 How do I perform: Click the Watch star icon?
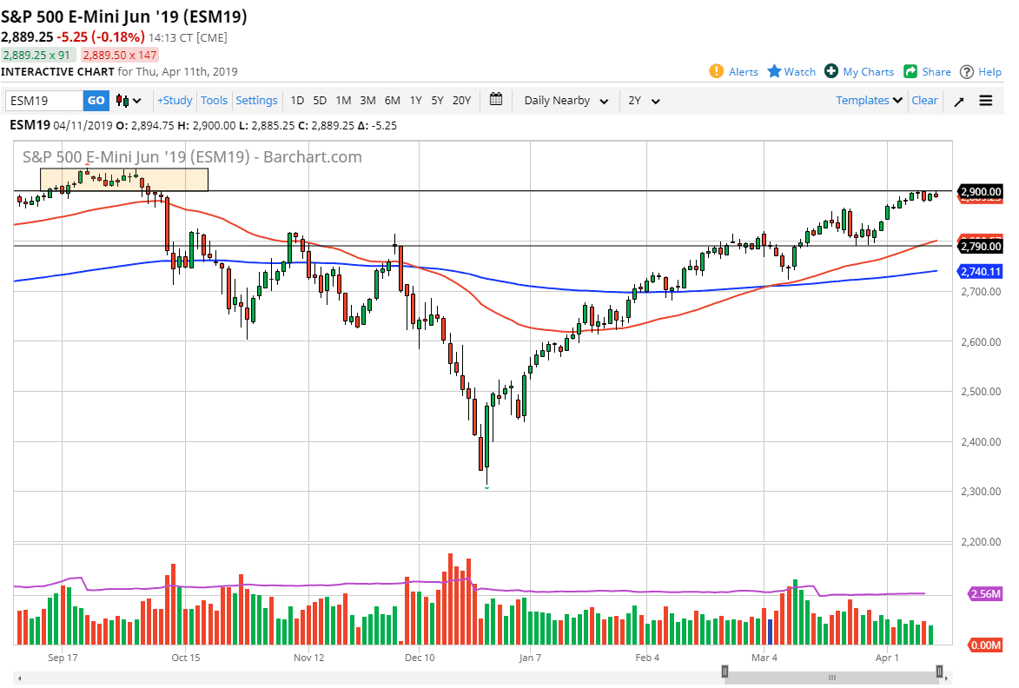tap(774, 71)
